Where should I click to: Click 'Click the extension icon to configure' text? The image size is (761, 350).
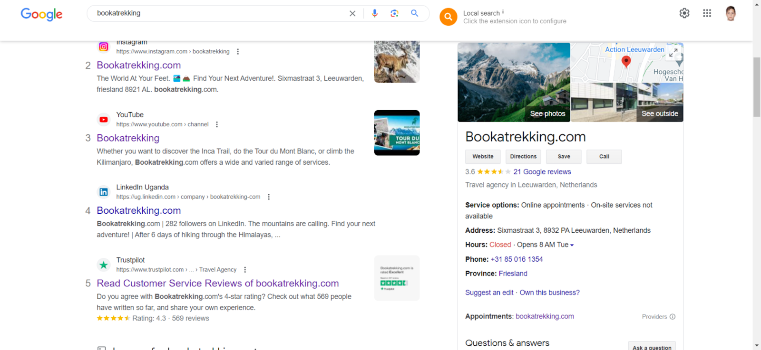coord(515,21)
